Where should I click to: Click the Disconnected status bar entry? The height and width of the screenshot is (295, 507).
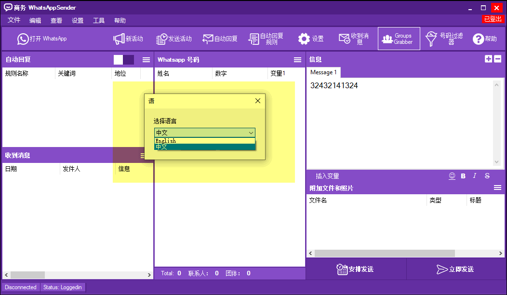pyautogui.click(x=21, y=287)
